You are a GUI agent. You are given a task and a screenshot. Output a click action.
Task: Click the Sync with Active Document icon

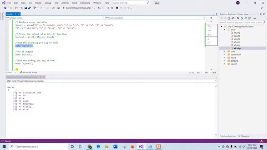click(238, 18)
